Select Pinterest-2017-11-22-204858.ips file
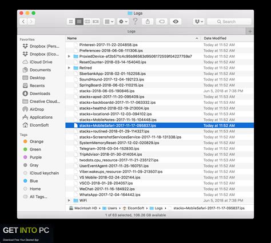Screen dimensions: 271x243 [x=160, y=44]
